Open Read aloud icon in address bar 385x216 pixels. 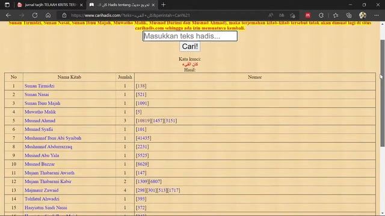[x=271, y=15]
